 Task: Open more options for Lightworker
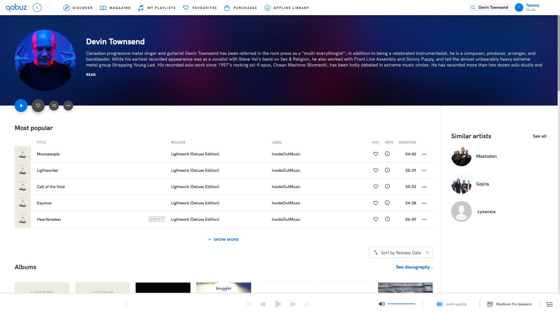tap(424, 170)
